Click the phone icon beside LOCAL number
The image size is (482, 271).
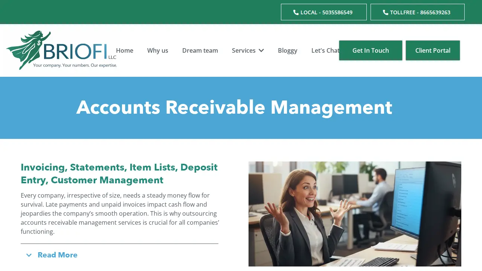point(296,12)
